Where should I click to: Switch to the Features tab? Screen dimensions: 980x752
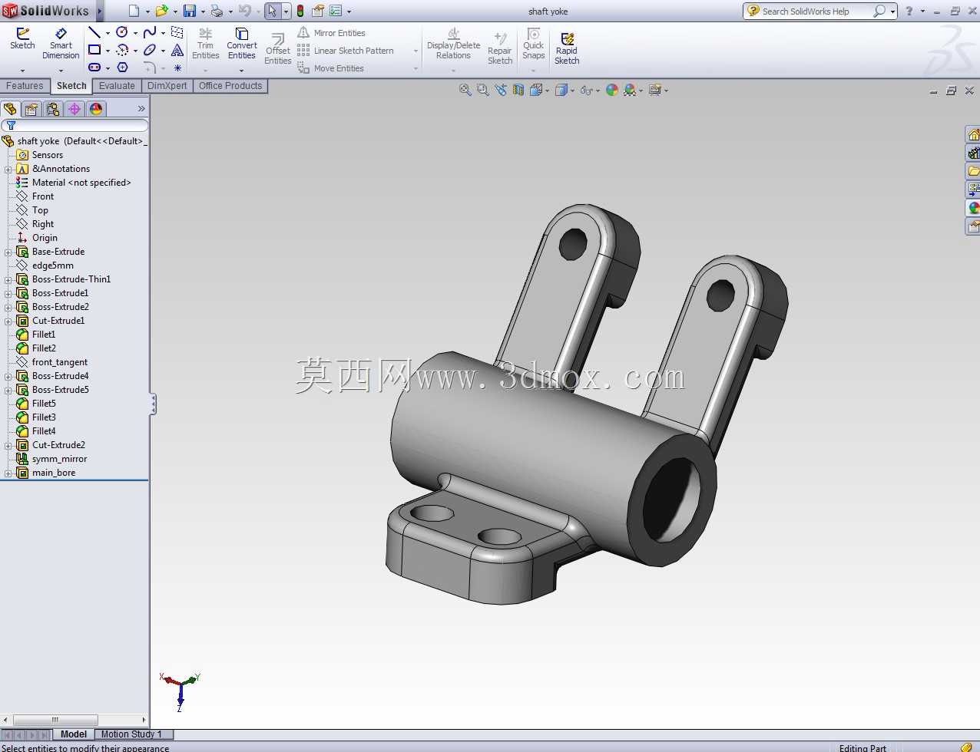[25, 86]
